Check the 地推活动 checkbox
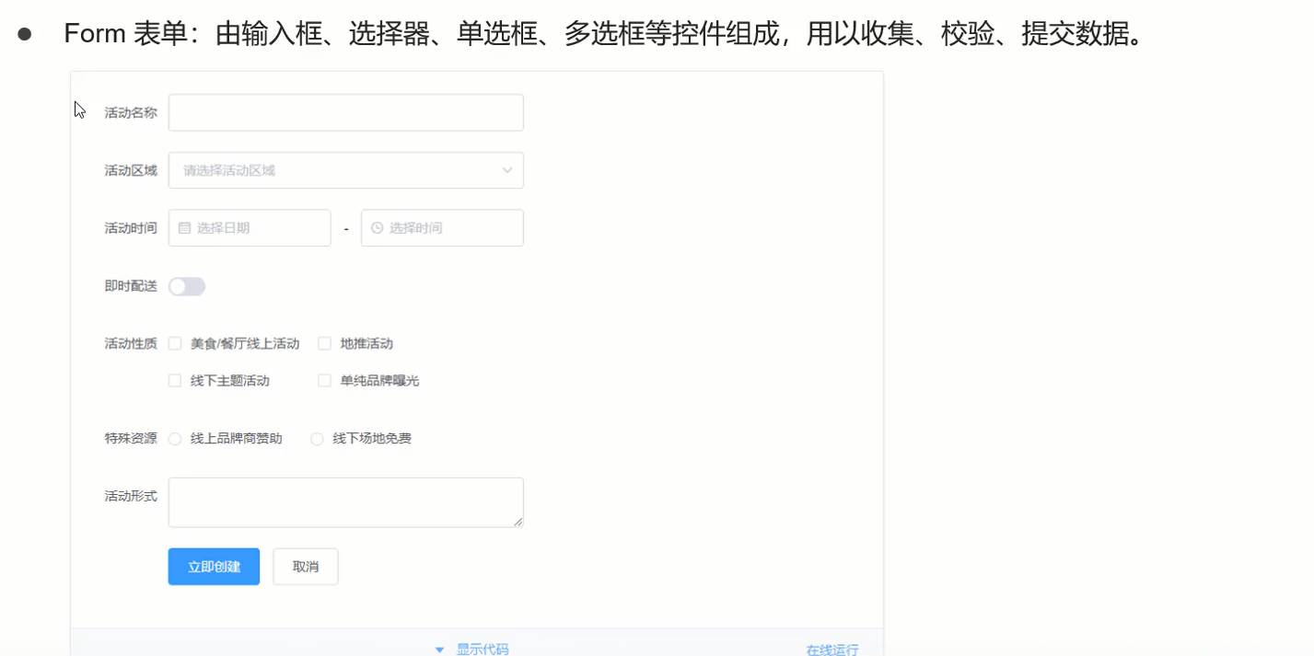Viewport: 1314px width, 656px height. coord(324,342)
